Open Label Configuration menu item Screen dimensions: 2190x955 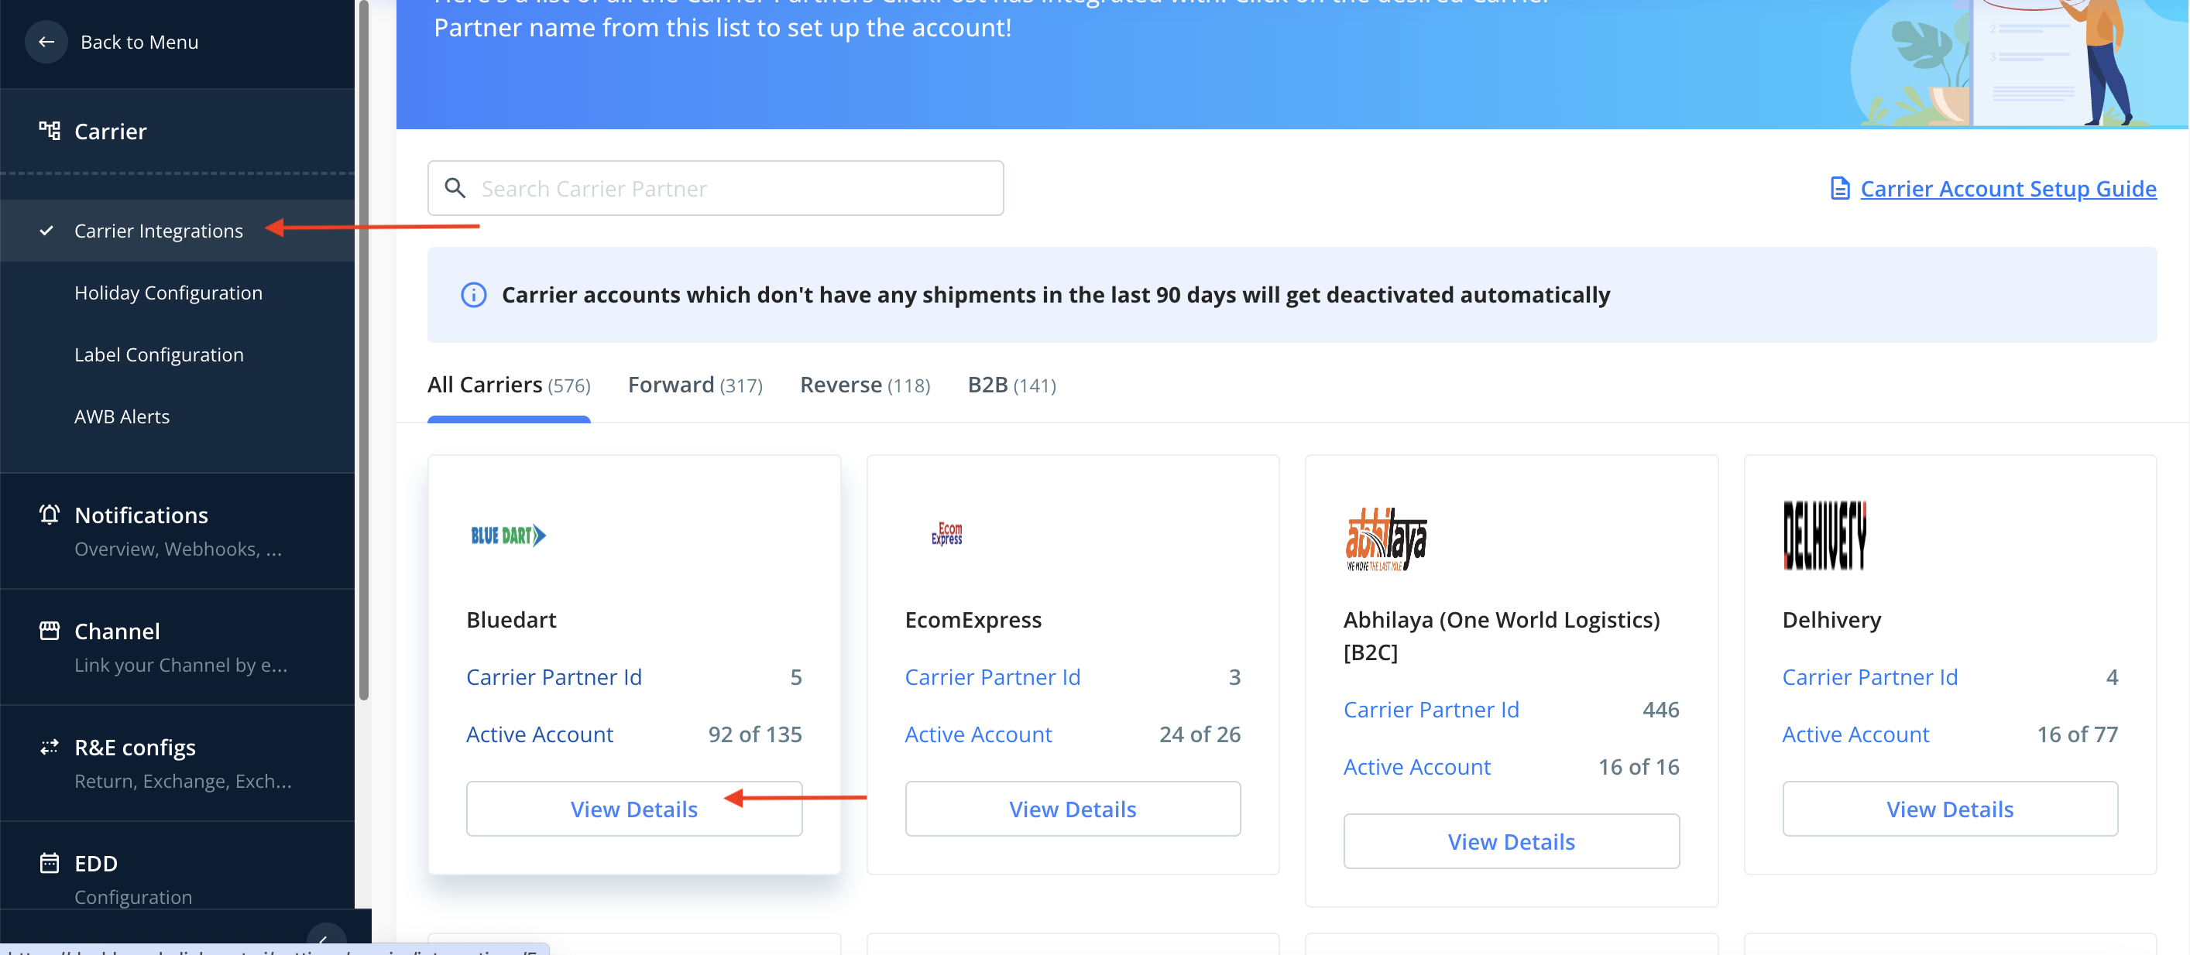point(159,354)
